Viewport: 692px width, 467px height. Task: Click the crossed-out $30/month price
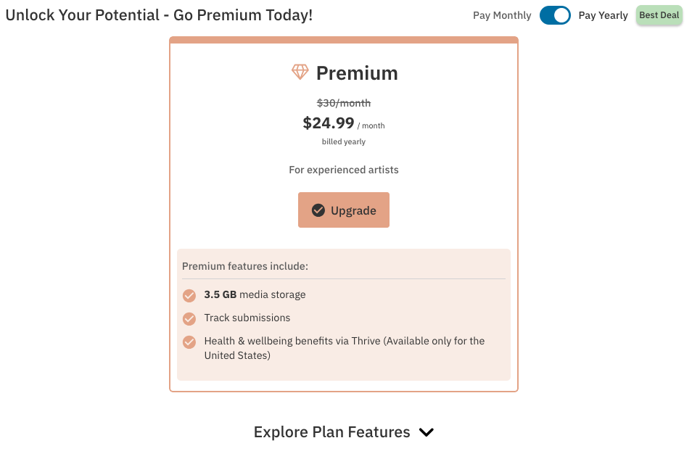pyautogui.click(x=344, y=103)
